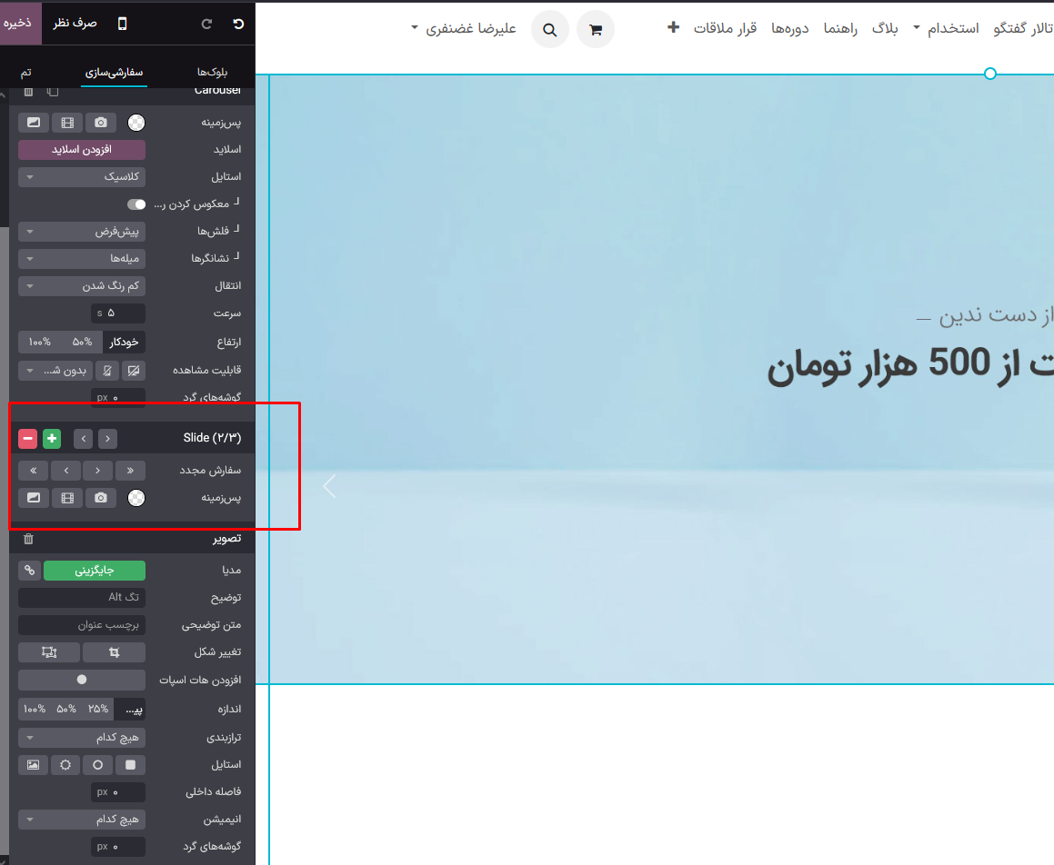Discard changes with the صرف نظر button
The height and width of the screenshot is (865, 1054).
pyautogui.click(x=75, y=23)
